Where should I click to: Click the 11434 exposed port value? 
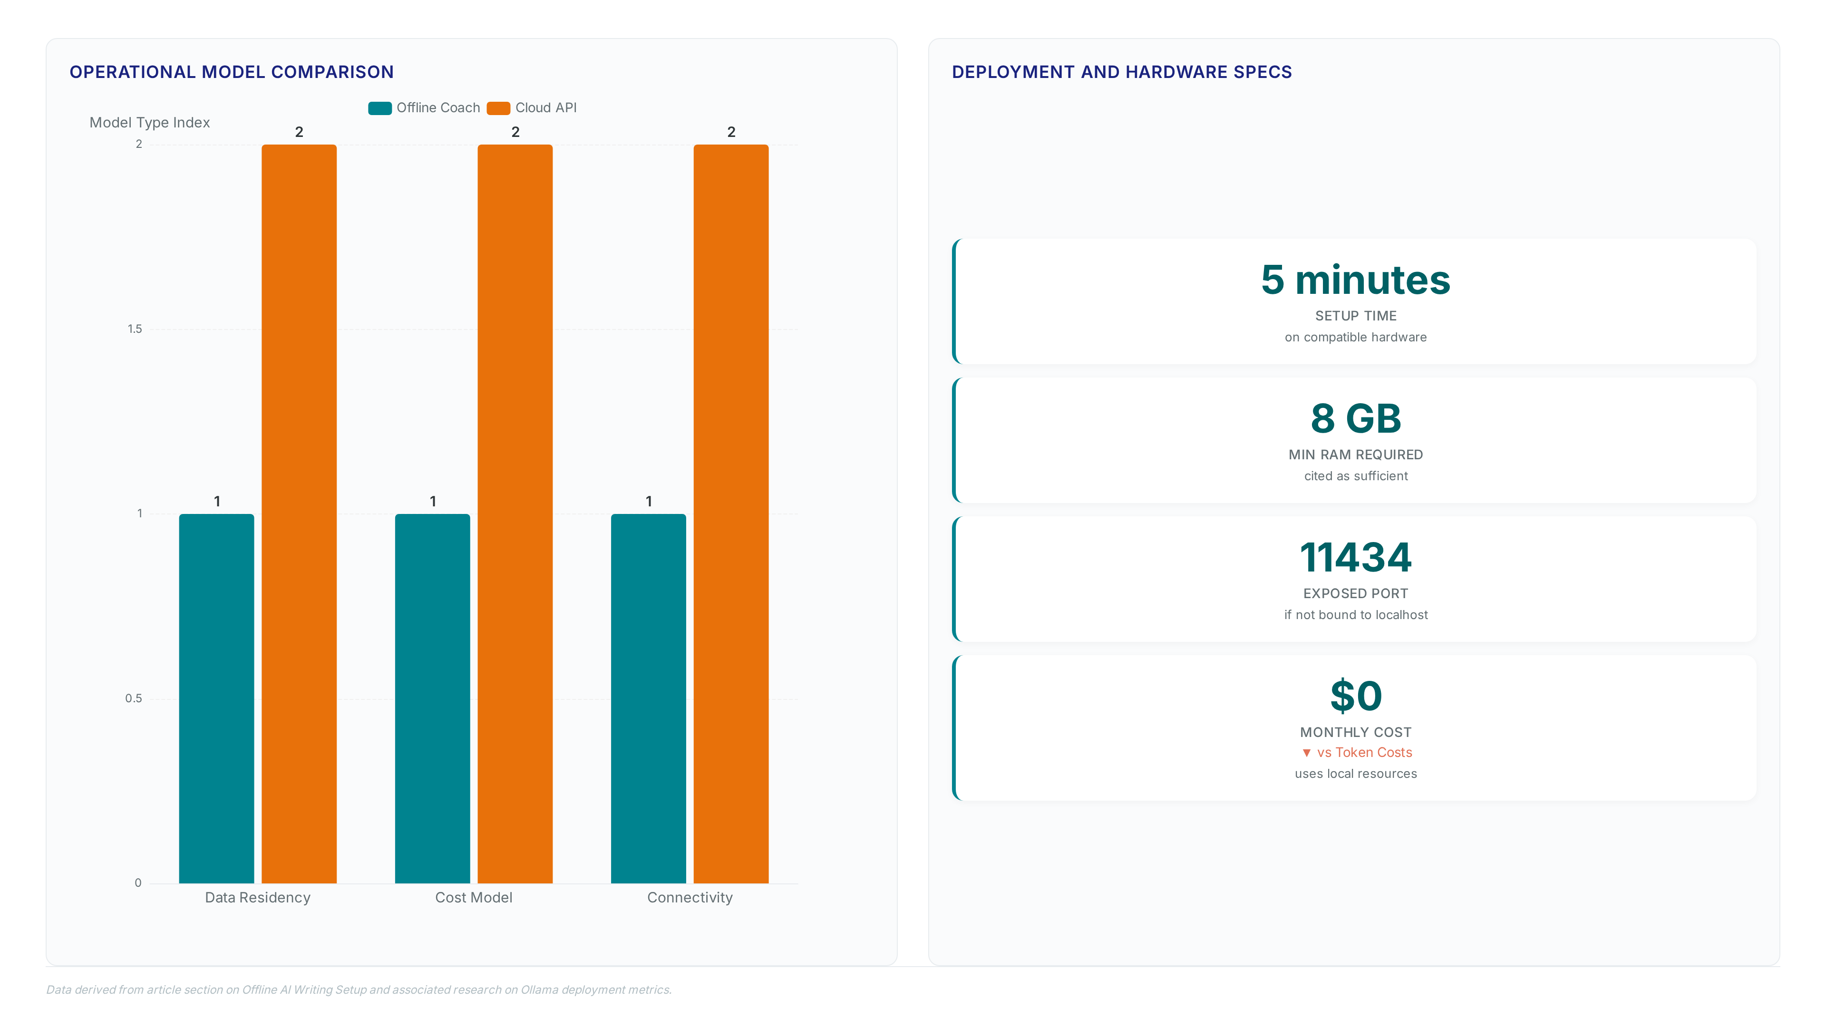click(x=1355, y=558)
